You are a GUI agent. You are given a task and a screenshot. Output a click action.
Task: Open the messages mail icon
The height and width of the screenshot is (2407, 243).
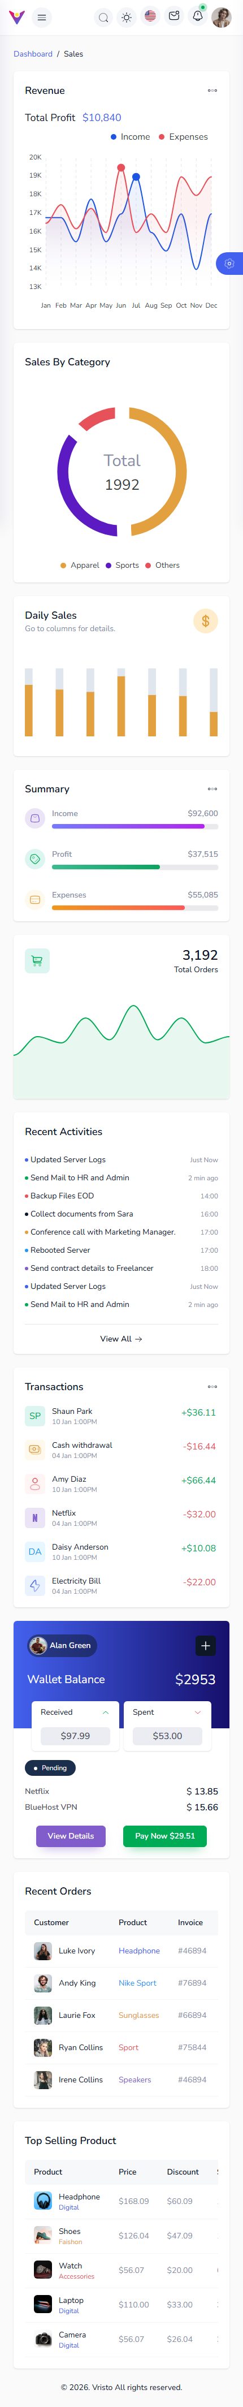[174, 17]
